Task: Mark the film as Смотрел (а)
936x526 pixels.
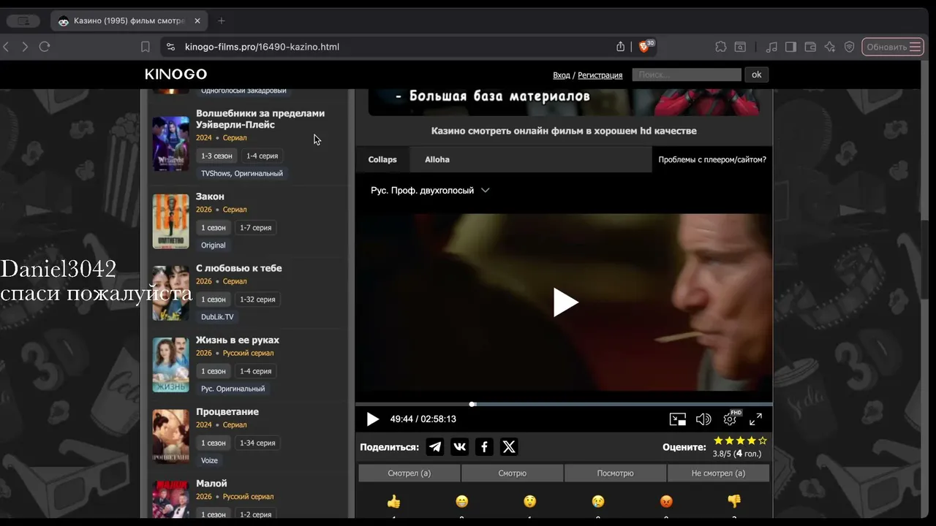Action: pyautogui.click(x=409, y=473)
